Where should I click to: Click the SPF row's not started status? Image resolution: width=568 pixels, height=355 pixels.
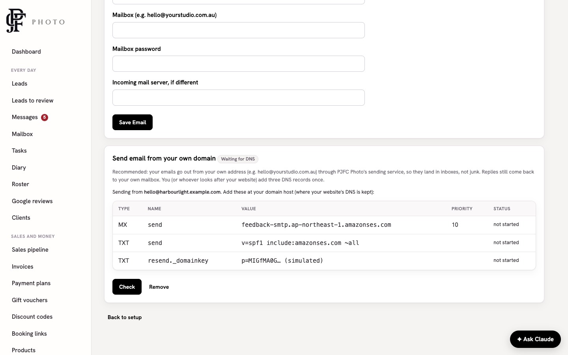coord(506,243)
